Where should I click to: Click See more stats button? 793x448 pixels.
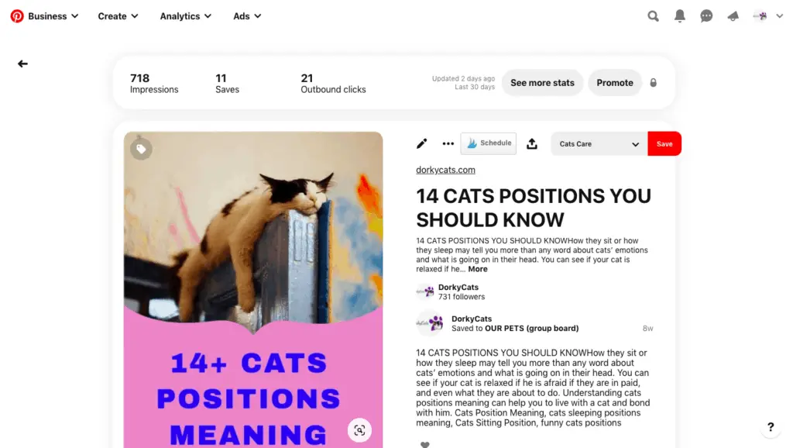pos(542,82)
